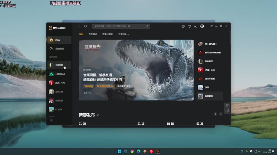277x155 pixels.
Task: Open the shopping cart icon
Action: point(227,105)
